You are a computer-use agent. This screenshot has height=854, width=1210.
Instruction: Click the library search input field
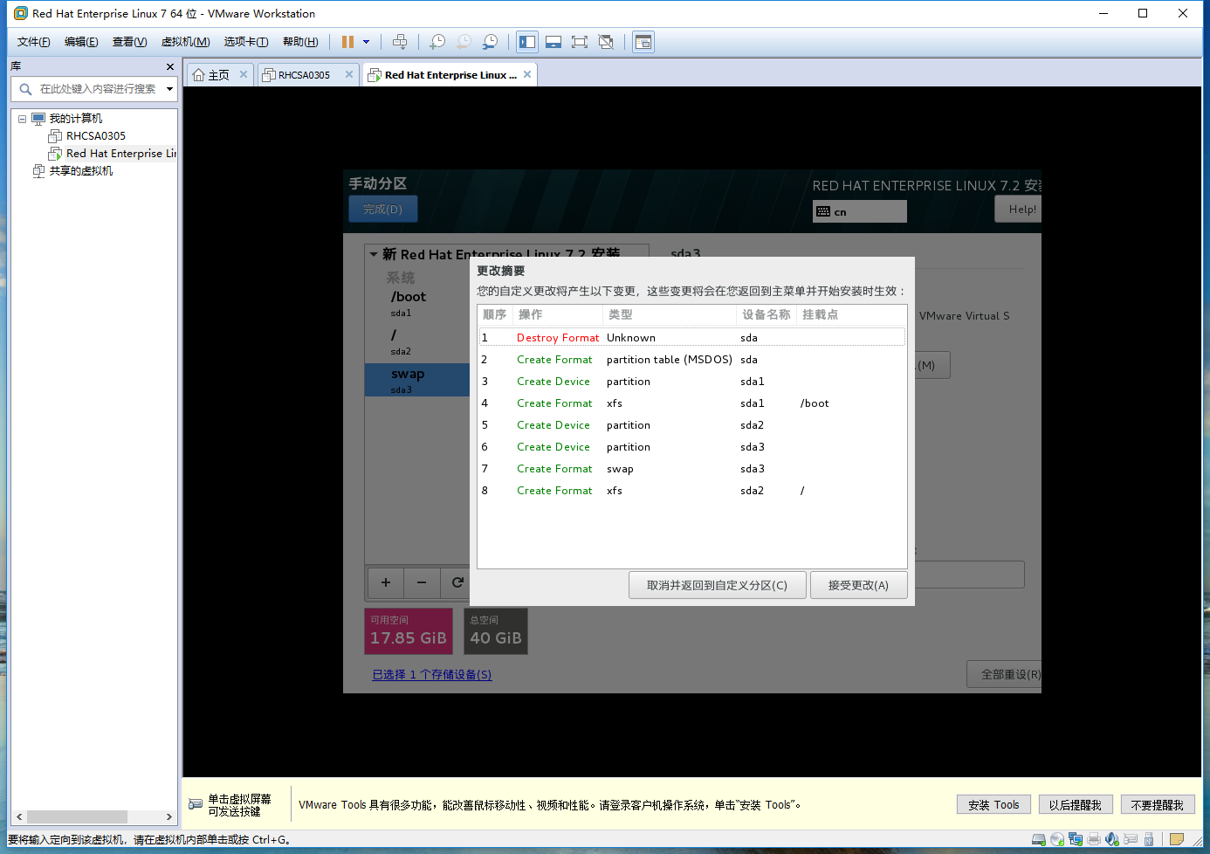click(x=99, y=89)
